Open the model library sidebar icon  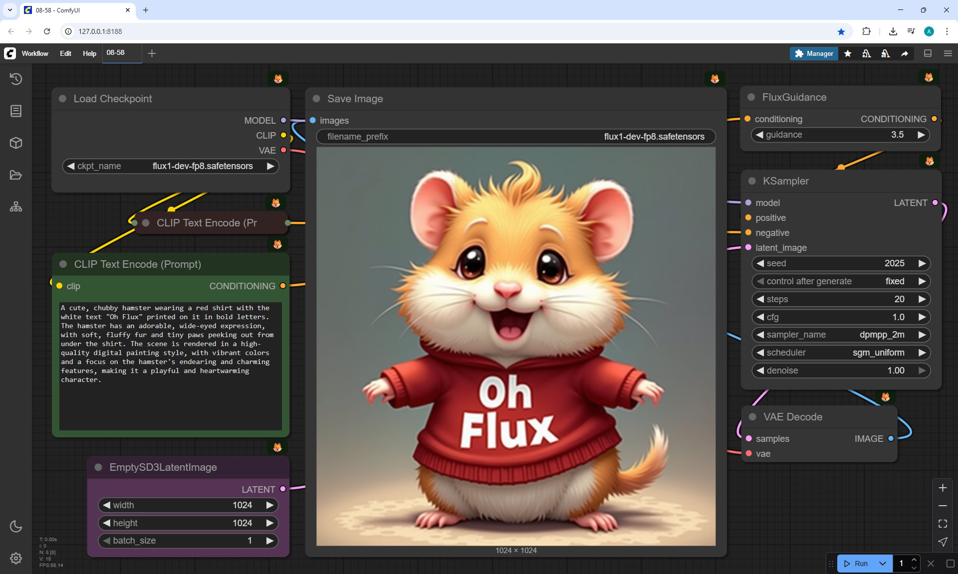point(16,207)
